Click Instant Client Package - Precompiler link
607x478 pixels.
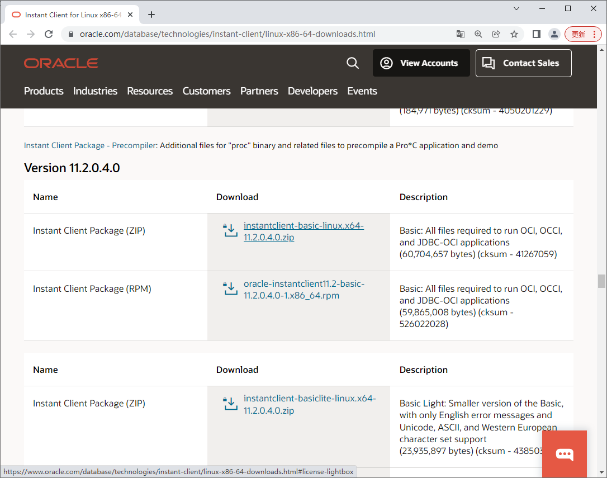[x=90, y=145]
